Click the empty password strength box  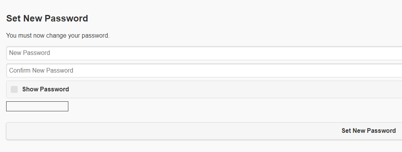tap(37, 106)
